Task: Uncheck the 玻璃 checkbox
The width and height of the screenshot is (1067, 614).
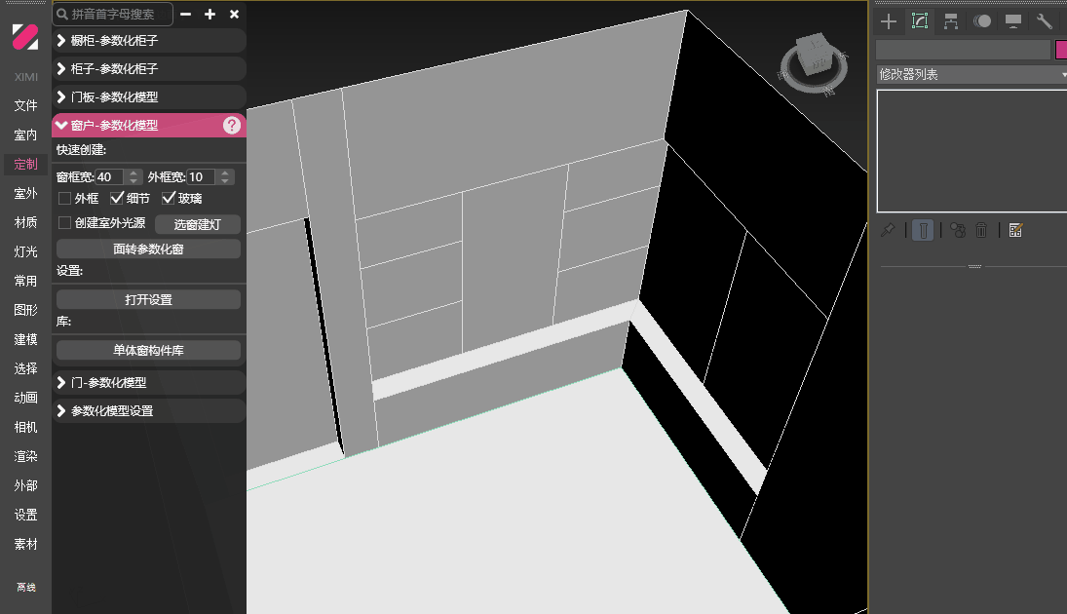Action: pyautogui.click(x=169, y=198)
